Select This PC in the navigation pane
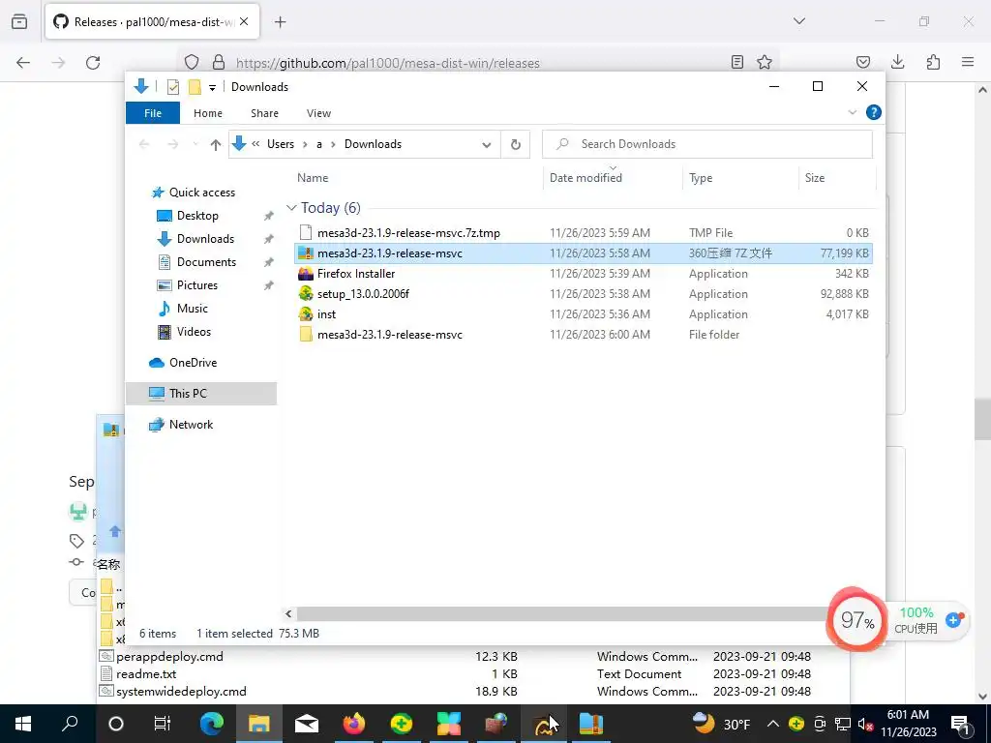This screenshot has width=991, height=743. pos(201,393)
